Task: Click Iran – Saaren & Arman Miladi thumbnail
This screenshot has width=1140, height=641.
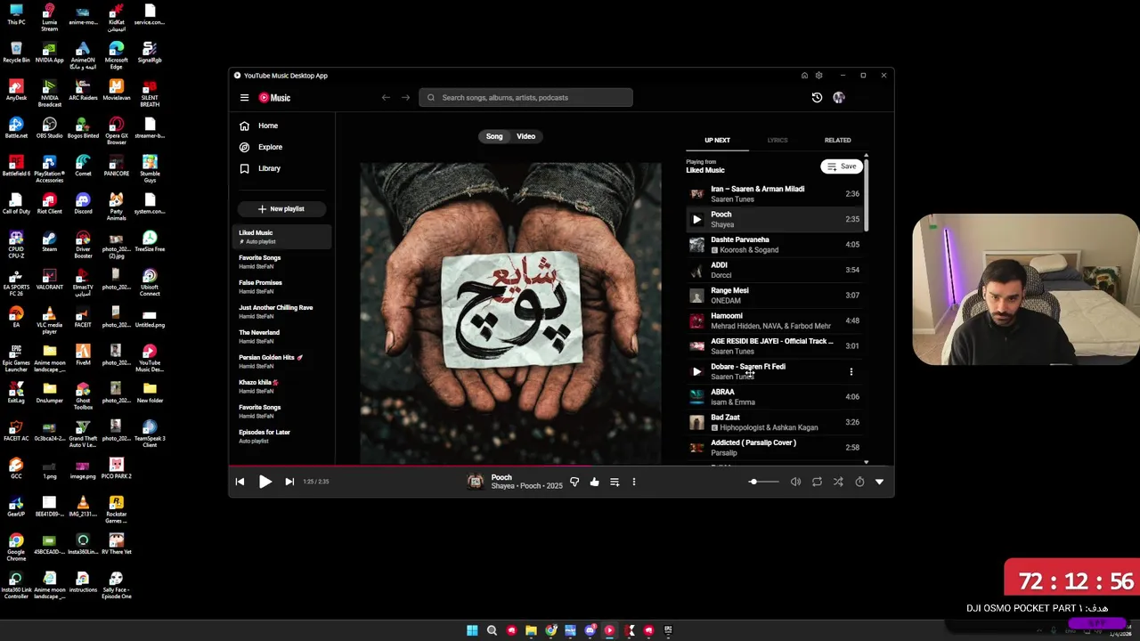Action: coord(696,194)
